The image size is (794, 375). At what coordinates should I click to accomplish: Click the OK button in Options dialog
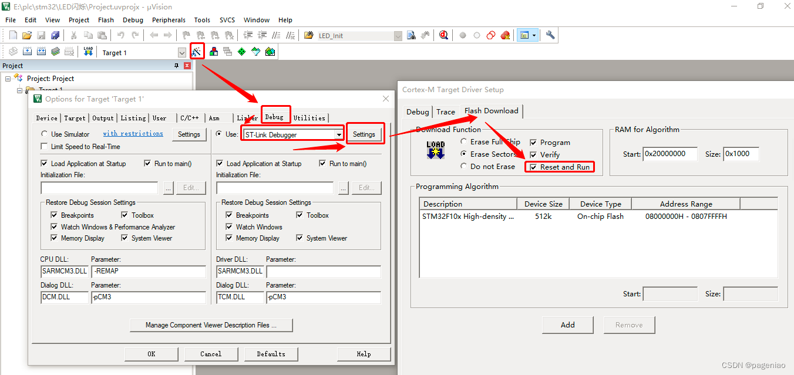152,354
